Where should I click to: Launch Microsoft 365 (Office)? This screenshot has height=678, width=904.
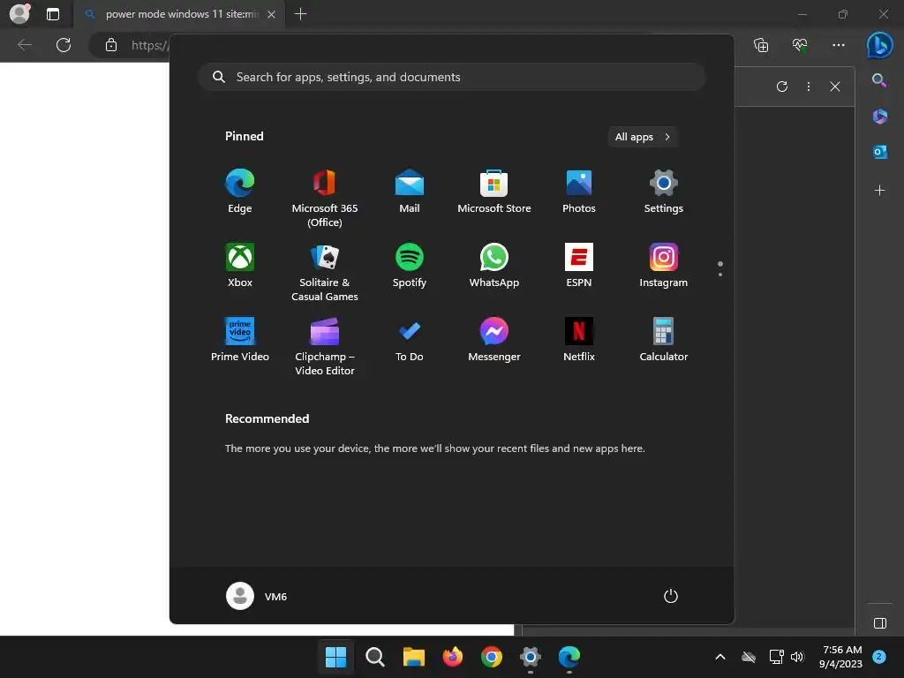pyautogui.click(x=325, y=199)
